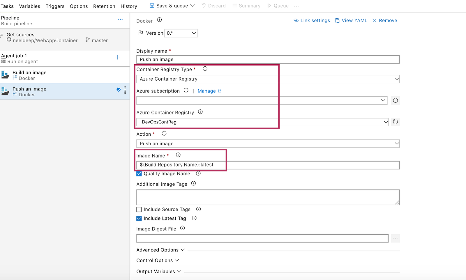Click the Image Name input field
466x280 pixels.
click(268, 165)
